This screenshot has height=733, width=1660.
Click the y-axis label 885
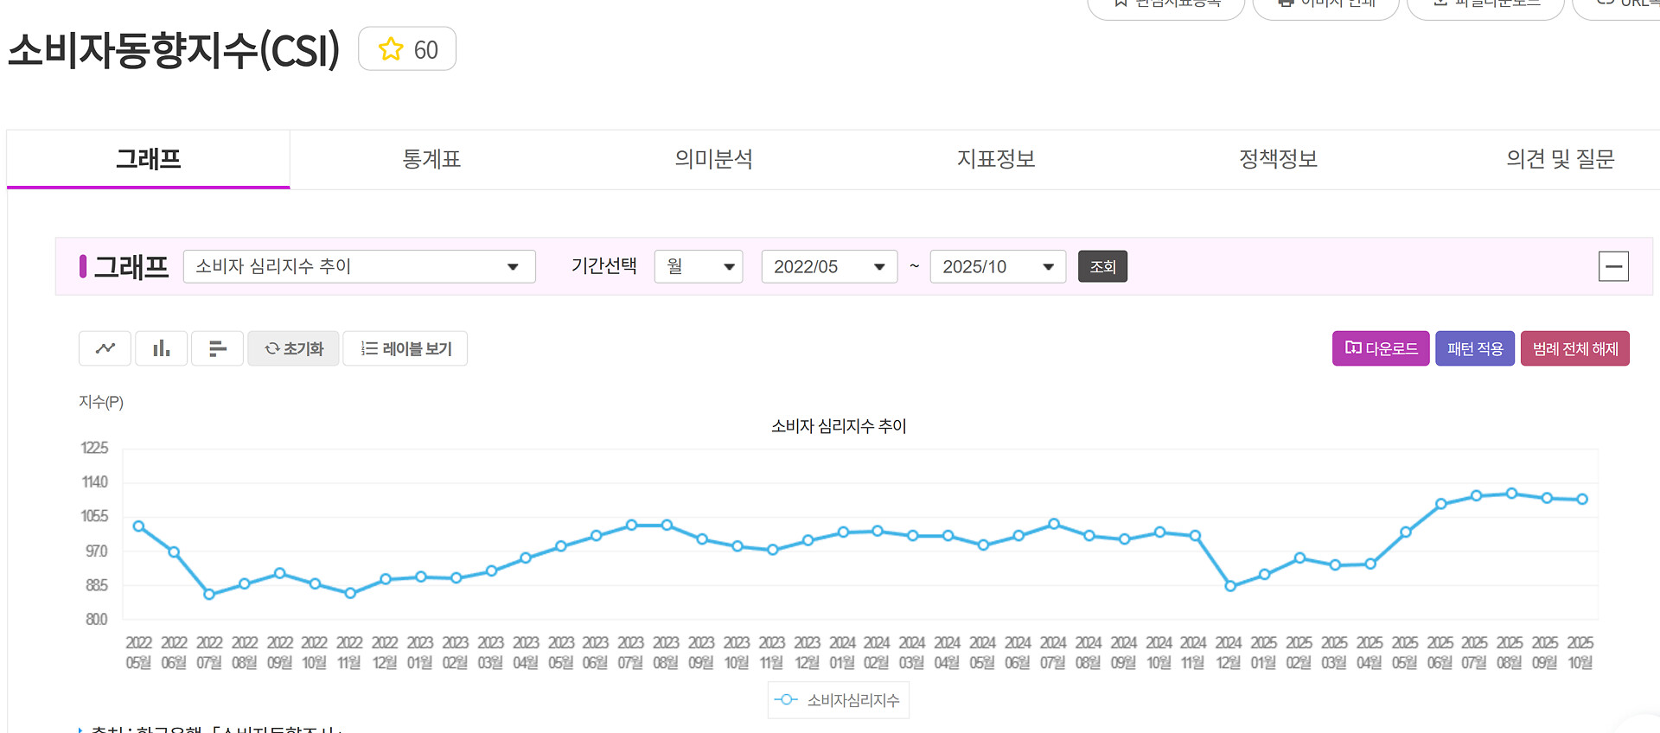coord(96,585)
